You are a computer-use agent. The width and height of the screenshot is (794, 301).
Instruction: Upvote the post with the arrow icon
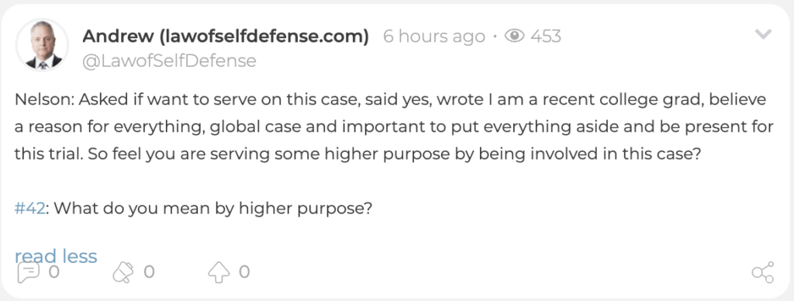coord(219,272)
